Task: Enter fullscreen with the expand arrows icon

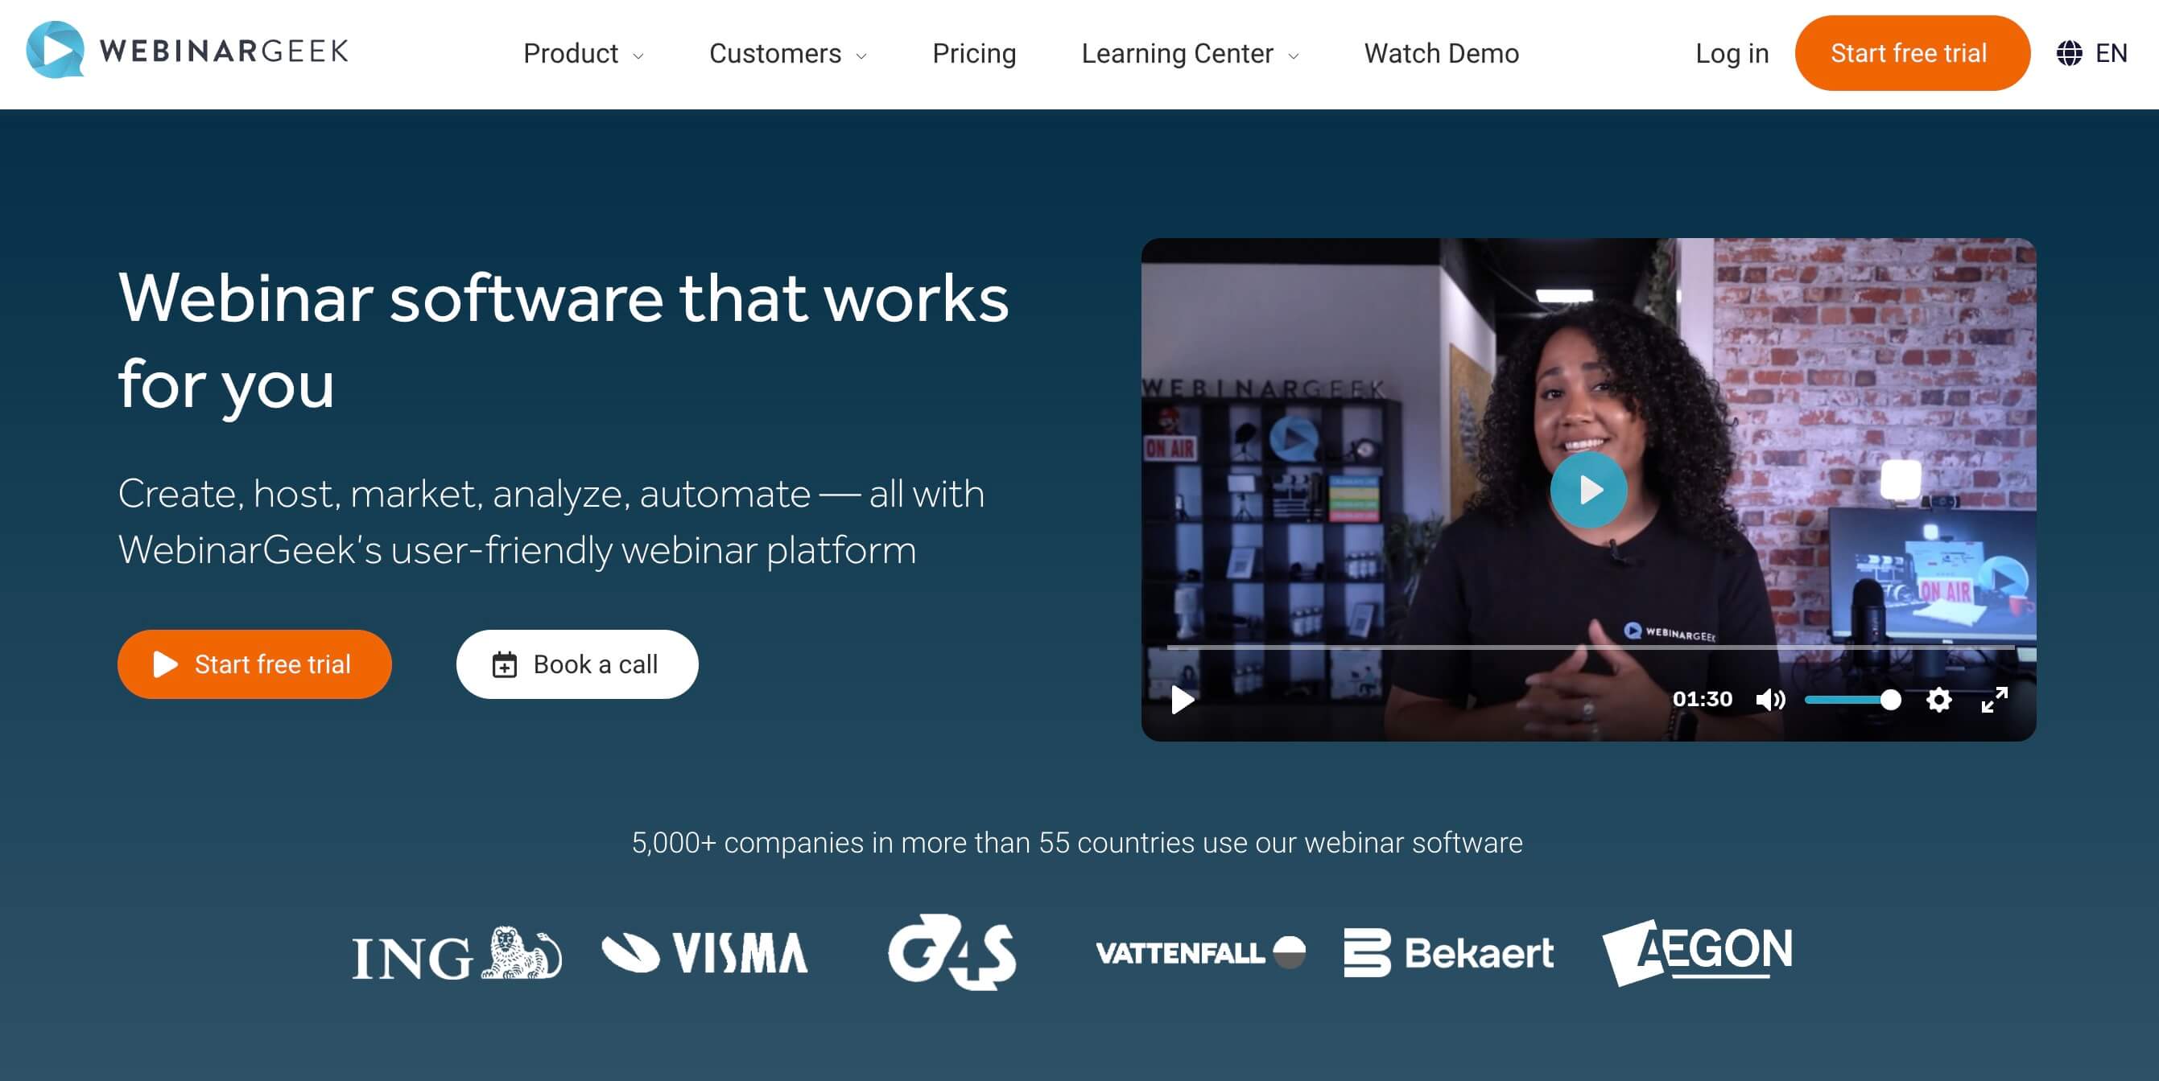Action: [1995, 699]
